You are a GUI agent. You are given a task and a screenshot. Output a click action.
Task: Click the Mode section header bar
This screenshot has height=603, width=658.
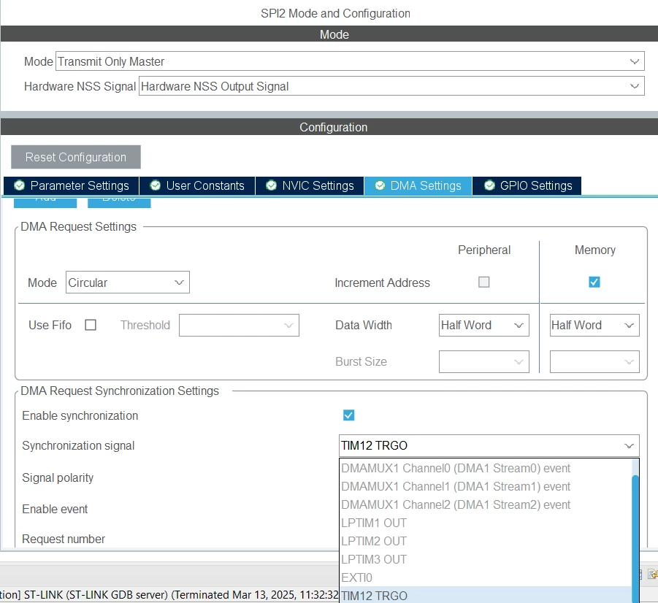tap(329, 34)
